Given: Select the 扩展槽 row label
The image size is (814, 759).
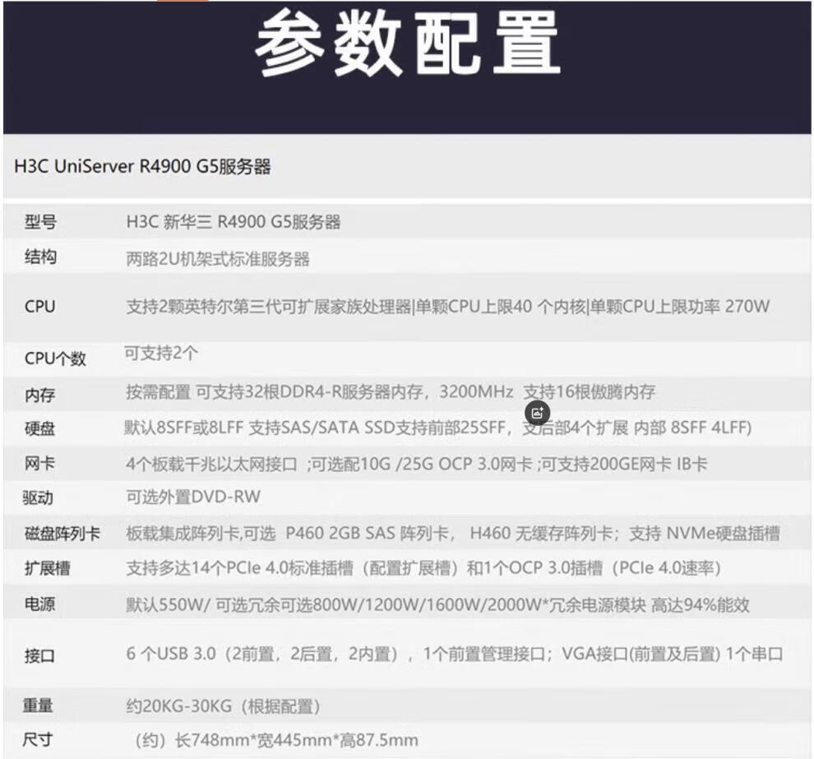Looking at the screenshot, I should coord(48,568).
